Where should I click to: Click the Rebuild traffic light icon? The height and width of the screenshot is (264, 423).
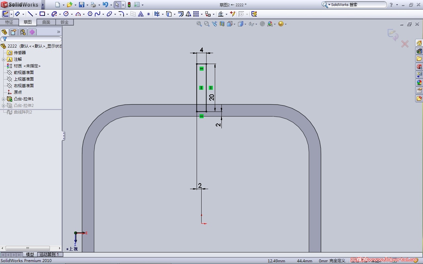pyautogui.click(x=129, y=5)
